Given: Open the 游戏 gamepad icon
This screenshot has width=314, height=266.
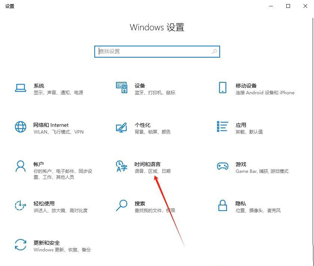Looking at the screenshot, I should [222, 166].
